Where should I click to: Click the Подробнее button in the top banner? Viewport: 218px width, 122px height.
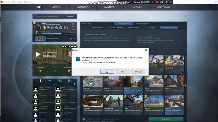pos(70,16)
